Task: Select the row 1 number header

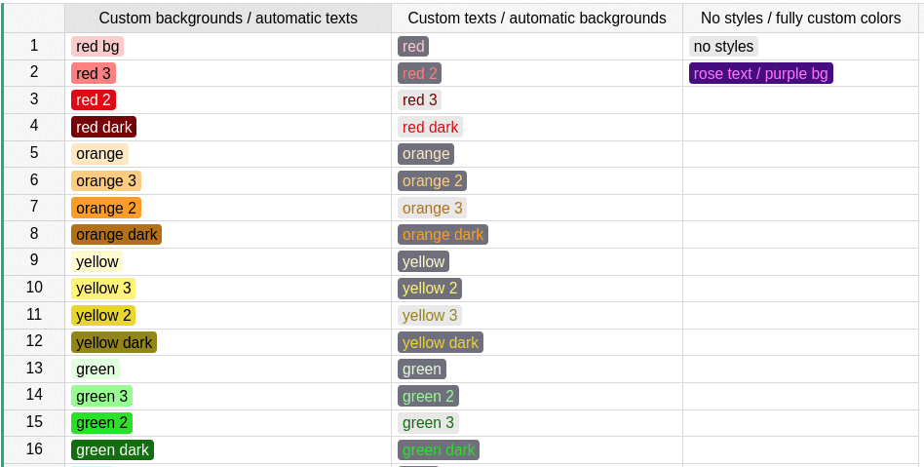Action: click(34, 46)
